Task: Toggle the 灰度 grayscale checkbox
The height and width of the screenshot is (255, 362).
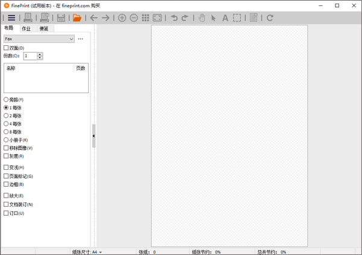Action: 7,156
